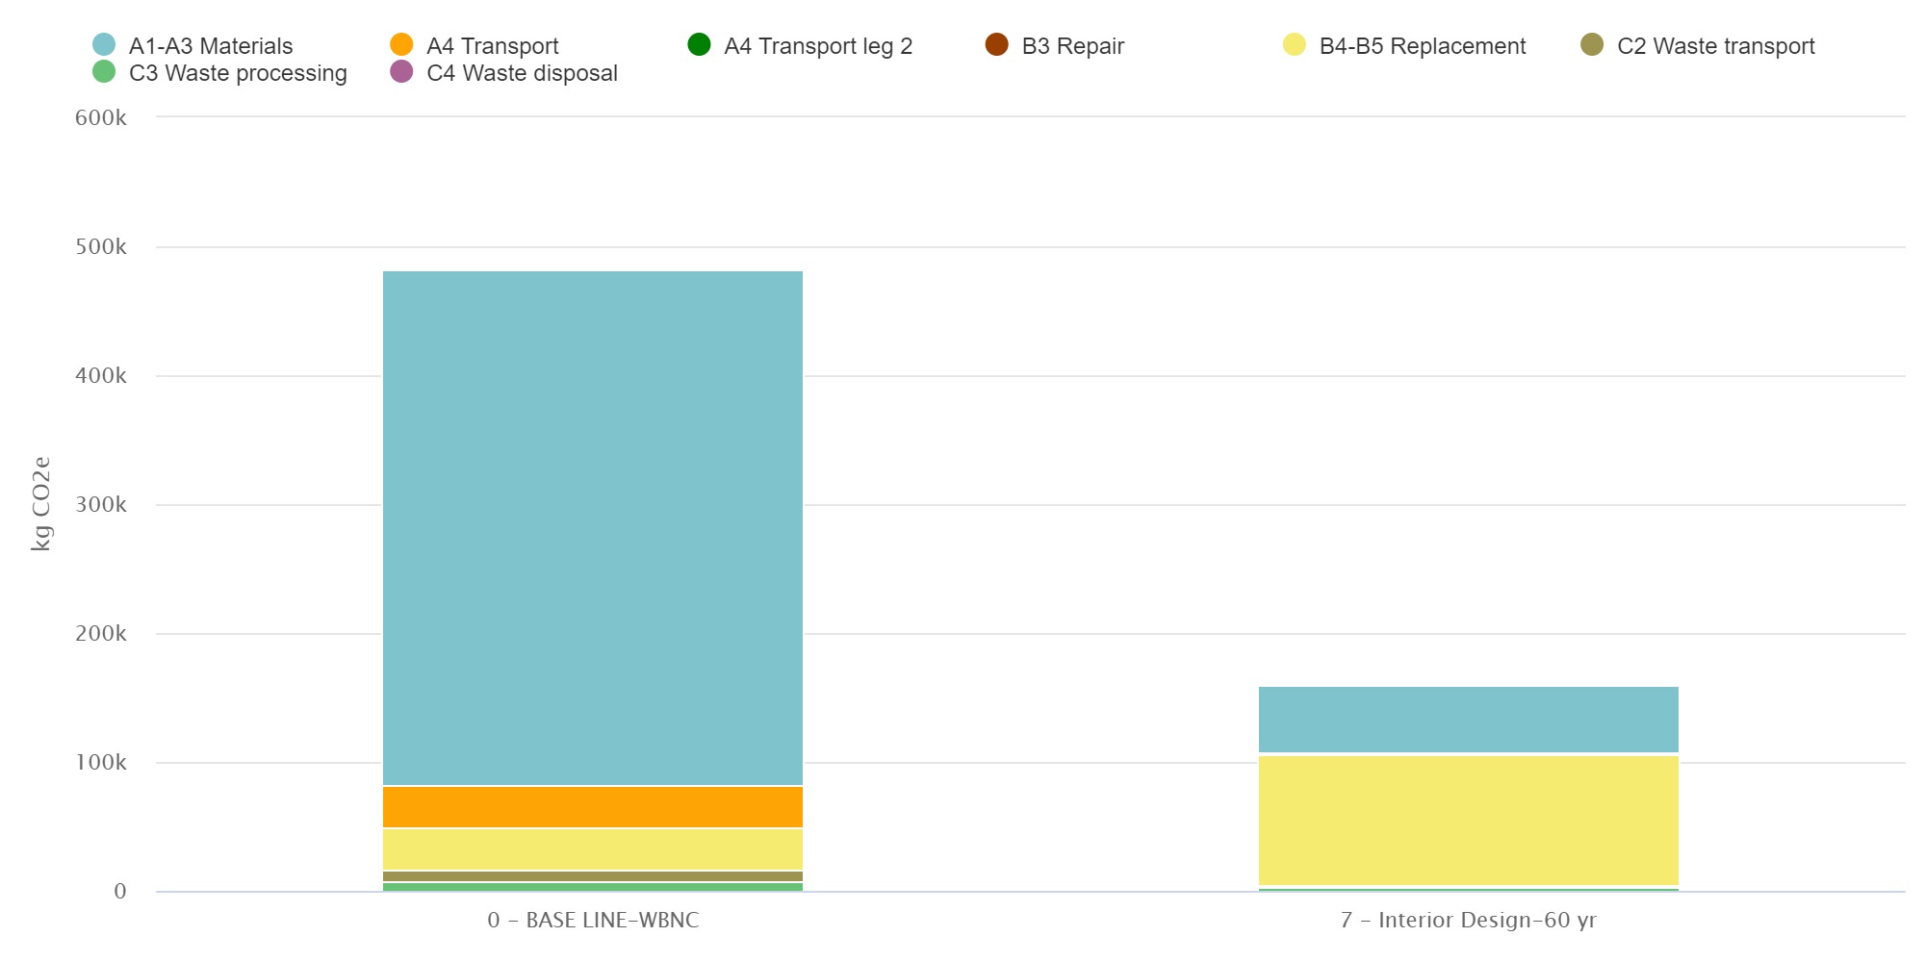Toggle the B4-B5 Replacement series label
This screenshot has width=1925, height=962.
click(x=1422, y=46)
